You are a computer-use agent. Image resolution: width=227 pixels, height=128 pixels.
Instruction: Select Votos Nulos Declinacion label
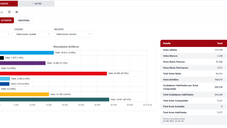[x=176, y=68]
